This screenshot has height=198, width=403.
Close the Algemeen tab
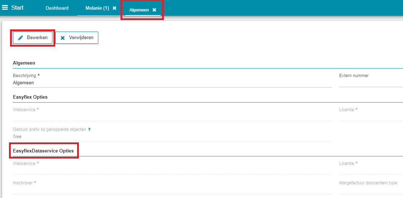pos(154,10)
